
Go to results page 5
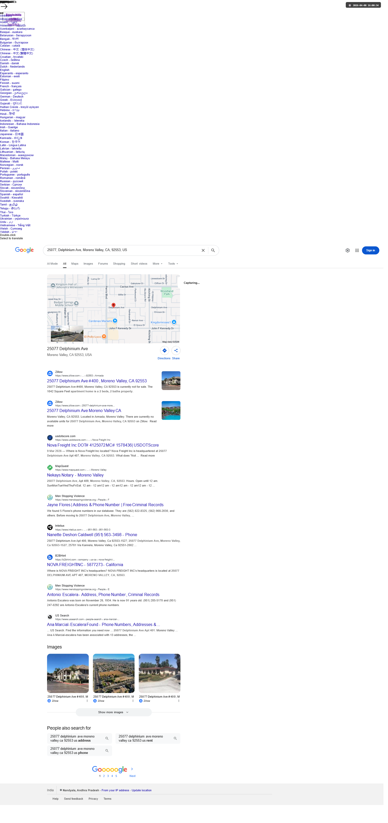tap(116, 776)
